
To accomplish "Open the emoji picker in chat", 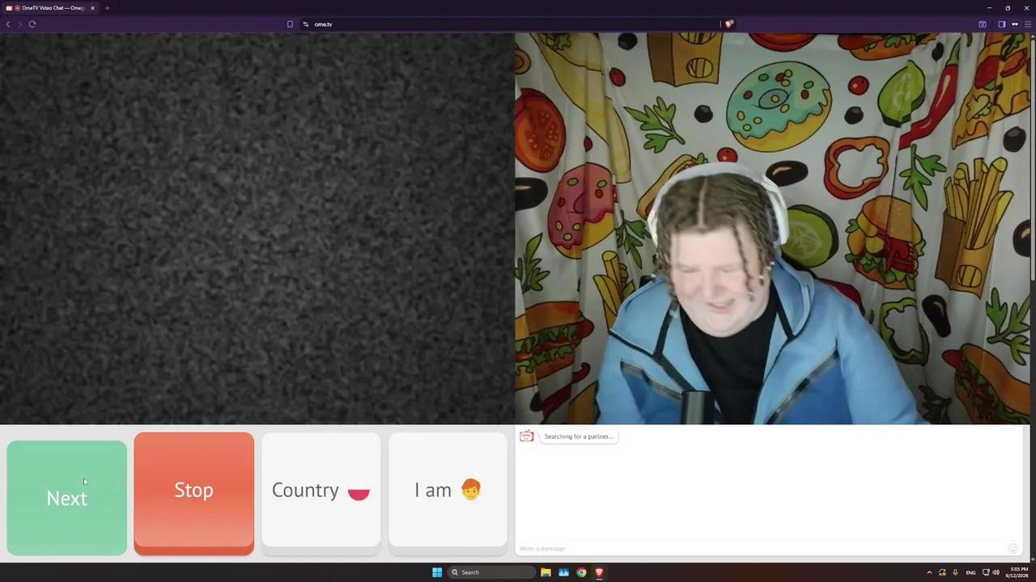I will (1013, 548).
